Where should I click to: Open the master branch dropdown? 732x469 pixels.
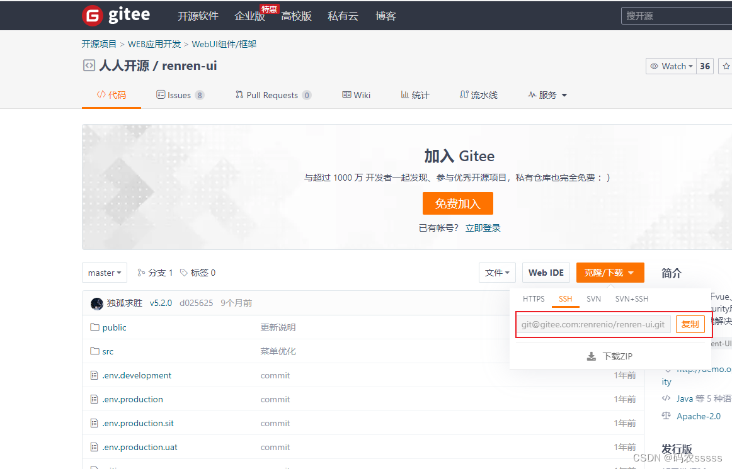tap(105, 273)
